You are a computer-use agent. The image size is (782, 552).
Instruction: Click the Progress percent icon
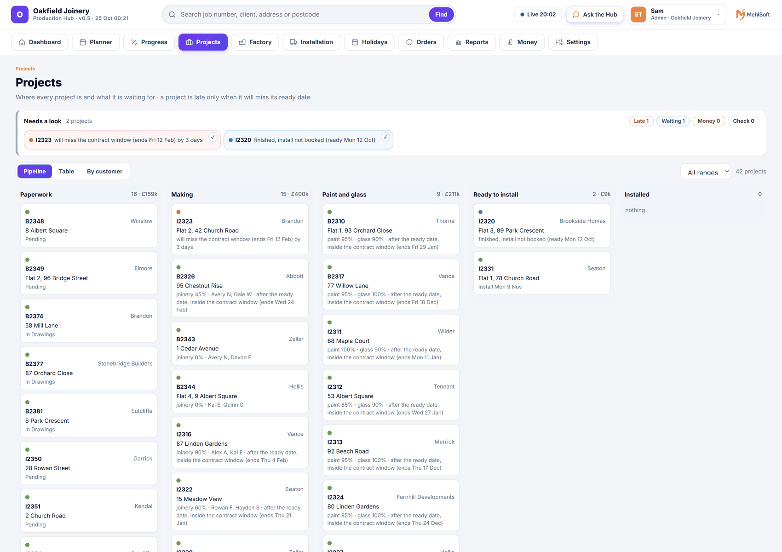pos(134,42)
